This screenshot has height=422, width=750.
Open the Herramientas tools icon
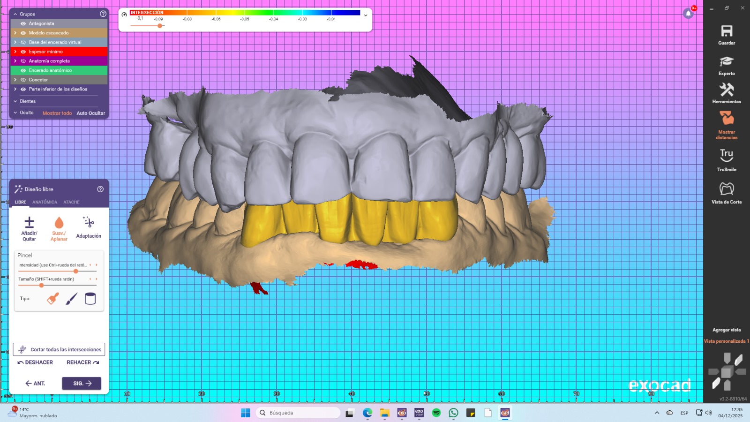coord(727,90)
